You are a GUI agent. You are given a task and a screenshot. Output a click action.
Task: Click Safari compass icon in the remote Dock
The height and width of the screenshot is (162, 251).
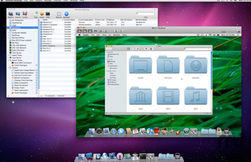pyautogui.click(x=114, y=131)
